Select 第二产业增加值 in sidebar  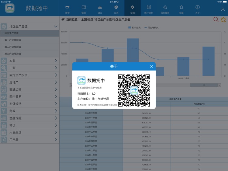point(30,47)
